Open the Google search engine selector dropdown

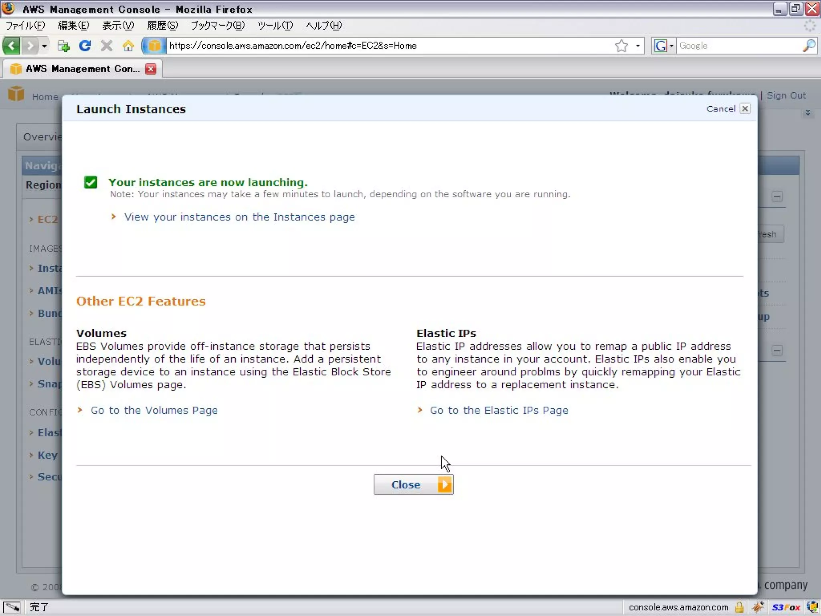click(664, 46)
